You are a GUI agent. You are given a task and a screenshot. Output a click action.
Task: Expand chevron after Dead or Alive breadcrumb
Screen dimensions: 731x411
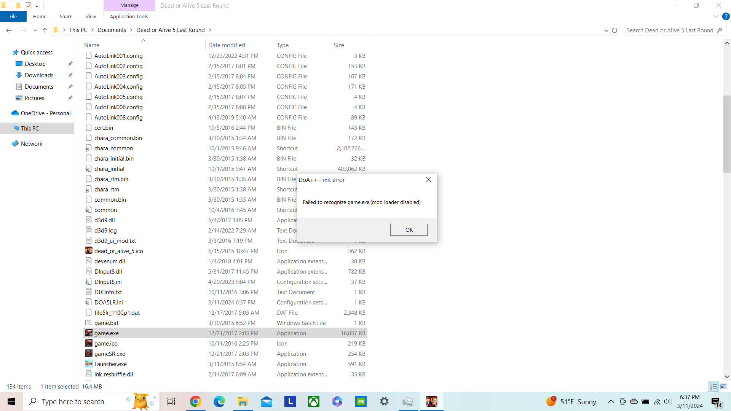pyautogui.click(x=210, y=30)
